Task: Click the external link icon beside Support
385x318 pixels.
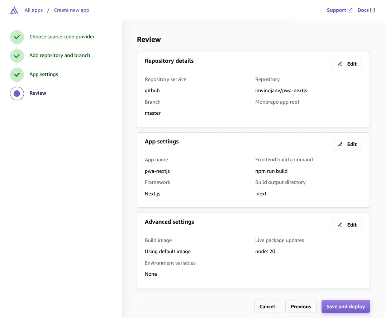Action: (x=350, y=10)
